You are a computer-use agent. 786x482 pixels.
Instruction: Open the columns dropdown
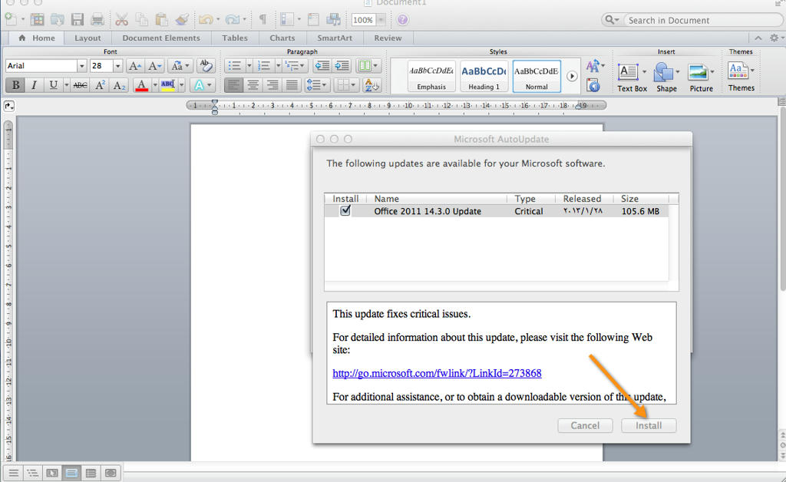[368, 66]
